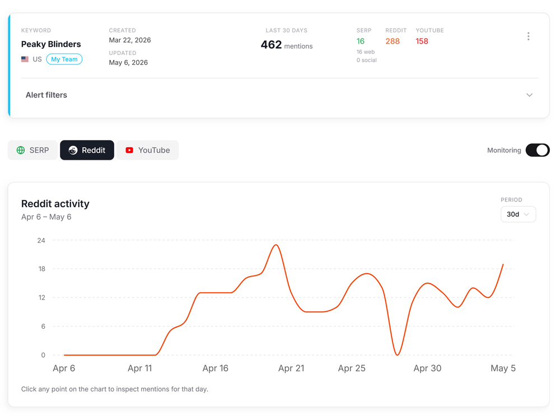Click the YouTube count 158

pos(422,41)
